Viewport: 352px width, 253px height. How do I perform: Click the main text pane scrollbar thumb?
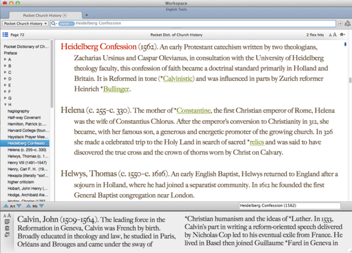click(x=350, y=80)
